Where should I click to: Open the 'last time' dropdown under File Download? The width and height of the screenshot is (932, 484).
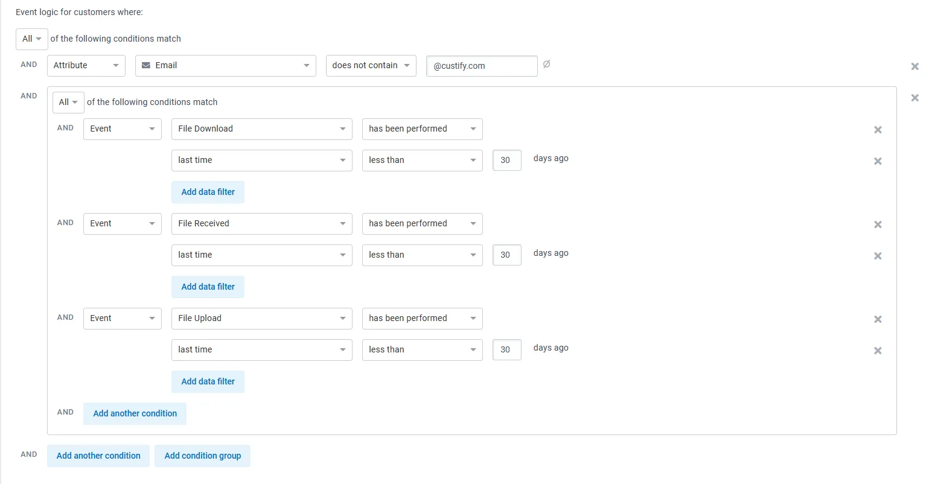pos(262,161)
